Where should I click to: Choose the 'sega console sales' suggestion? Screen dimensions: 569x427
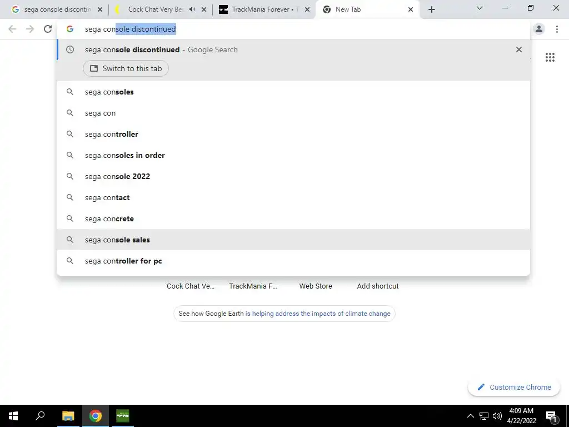293,240
